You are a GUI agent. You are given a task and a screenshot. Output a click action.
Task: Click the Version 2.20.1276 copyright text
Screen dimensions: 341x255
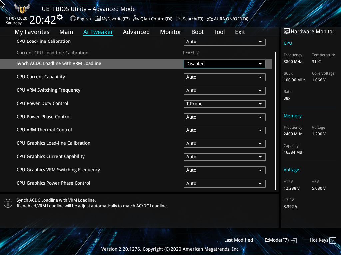(170, 249)
